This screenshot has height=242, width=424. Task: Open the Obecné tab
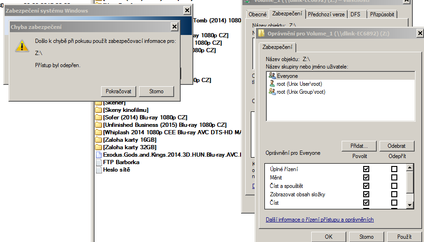258,14
